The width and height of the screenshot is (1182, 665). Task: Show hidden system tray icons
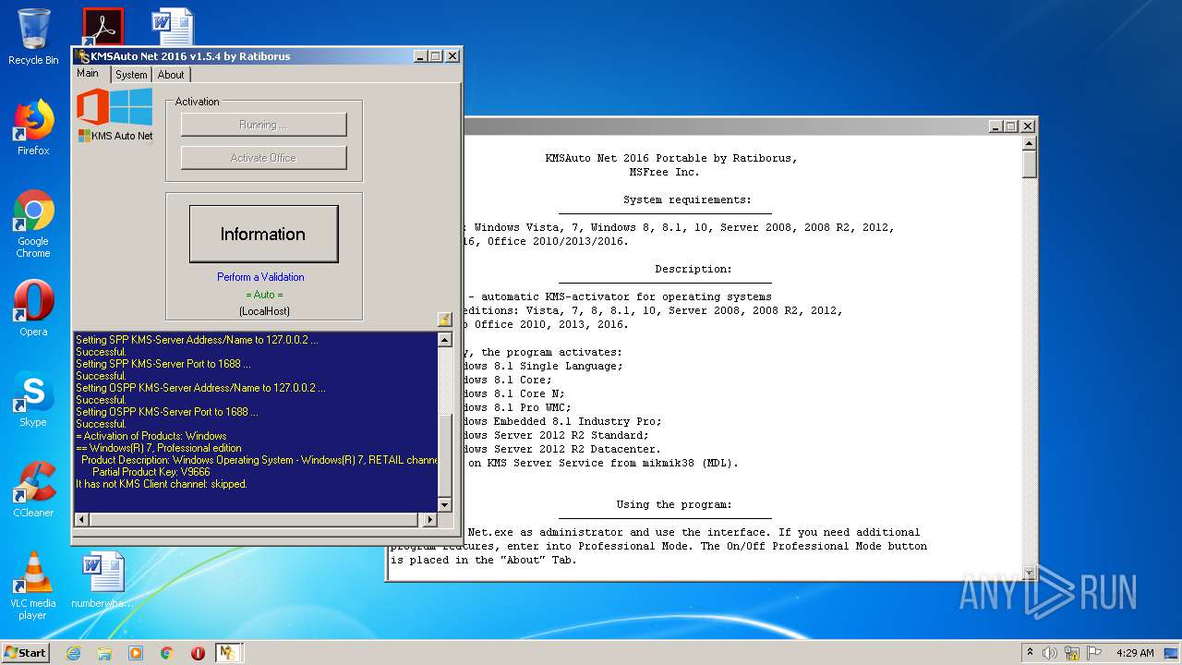tap(1031, 653)
